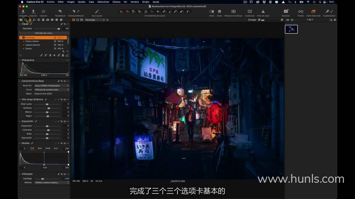Screen dimensions: 355x199
Task: Open the Curva dropdown
Action: pos(52,90)
